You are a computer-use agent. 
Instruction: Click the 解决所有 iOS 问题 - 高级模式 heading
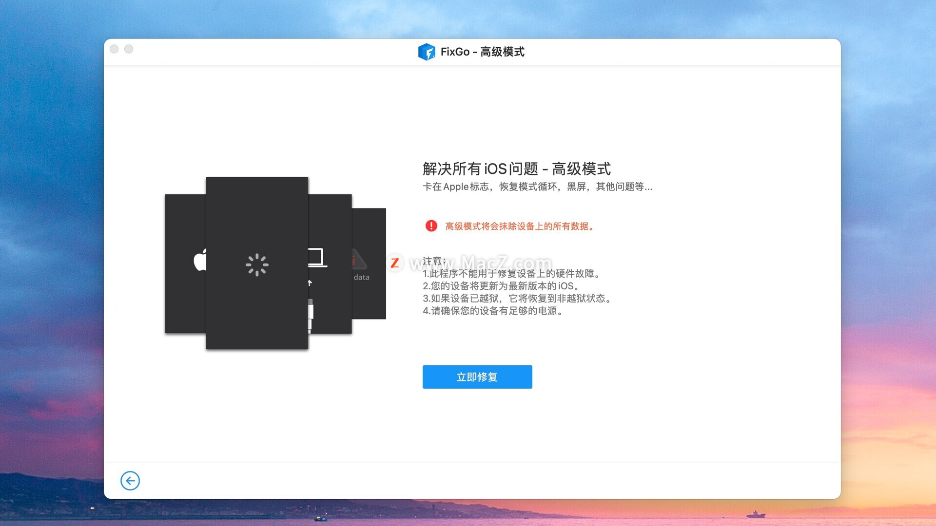point(516,169)
